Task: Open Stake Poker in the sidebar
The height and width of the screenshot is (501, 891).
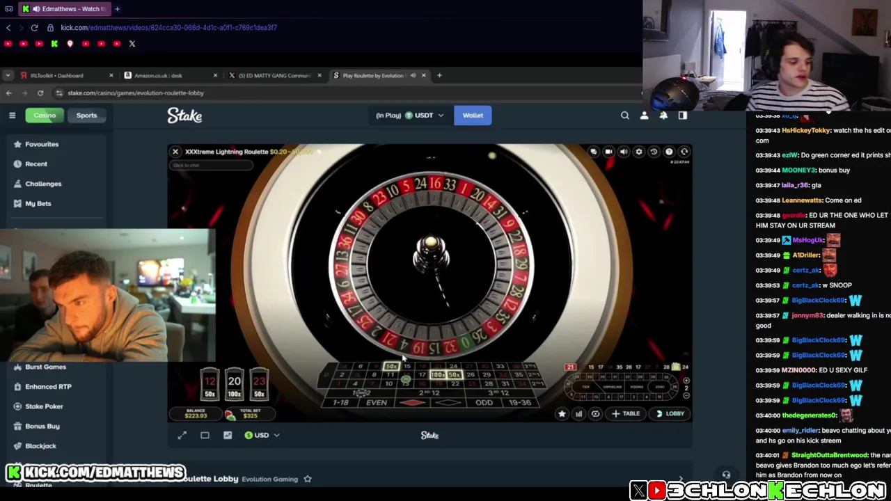Action: pyautogui.click(x=38, y=406)
